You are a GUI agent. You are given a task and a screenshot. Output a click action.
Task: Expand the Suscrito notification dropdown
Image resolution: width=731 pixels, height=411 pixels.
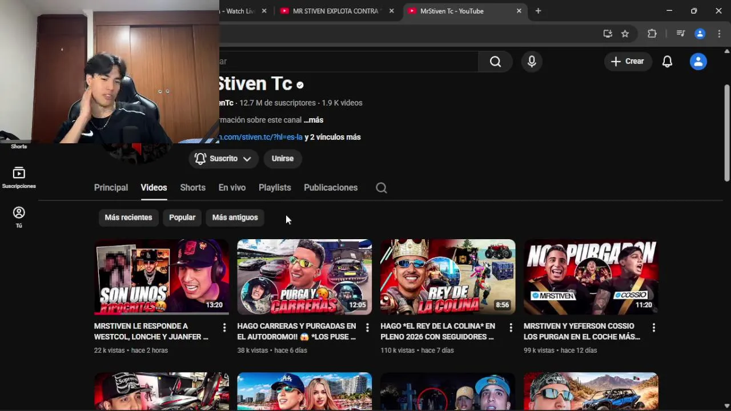(223, 159)
